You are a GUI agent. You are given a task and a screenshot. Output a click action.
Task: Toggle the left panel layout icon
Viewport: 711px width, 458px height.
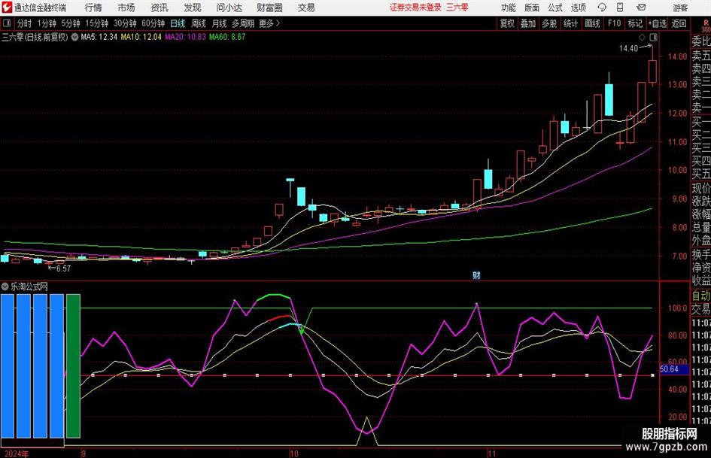[7, 23]
